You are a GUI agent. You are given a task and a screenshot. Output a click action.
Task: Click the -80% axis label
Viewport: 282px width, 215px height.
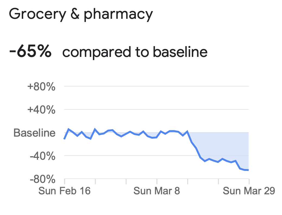point(43,179)
